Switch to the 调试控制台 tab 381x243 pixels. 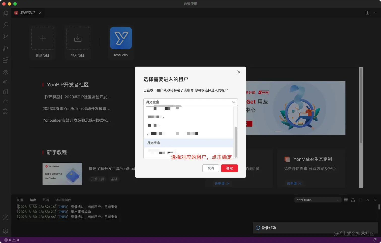(x=63, y=200)
